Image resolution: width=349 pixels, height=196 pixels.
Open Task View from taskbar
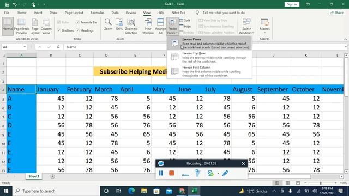click(x=118, y=191)
